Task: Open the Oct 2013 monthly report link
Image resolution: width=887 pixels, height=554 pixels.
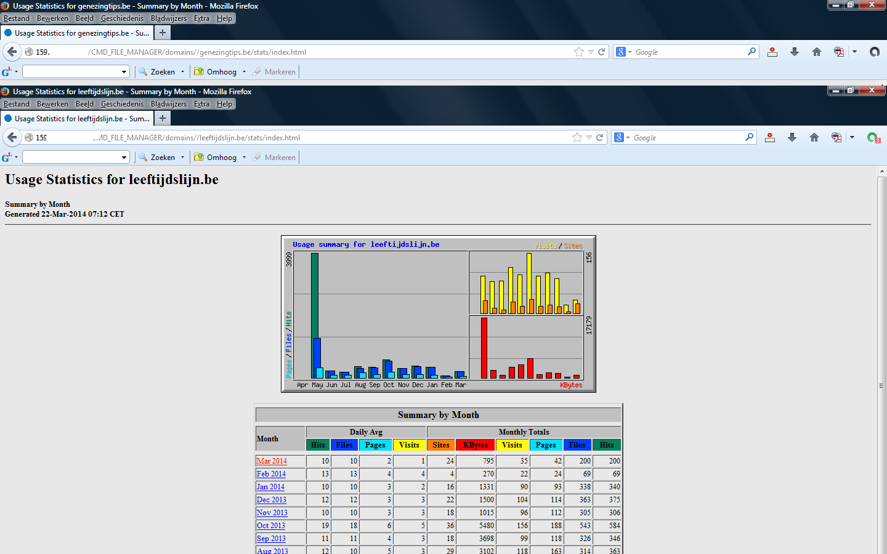Action: [271, 526]
